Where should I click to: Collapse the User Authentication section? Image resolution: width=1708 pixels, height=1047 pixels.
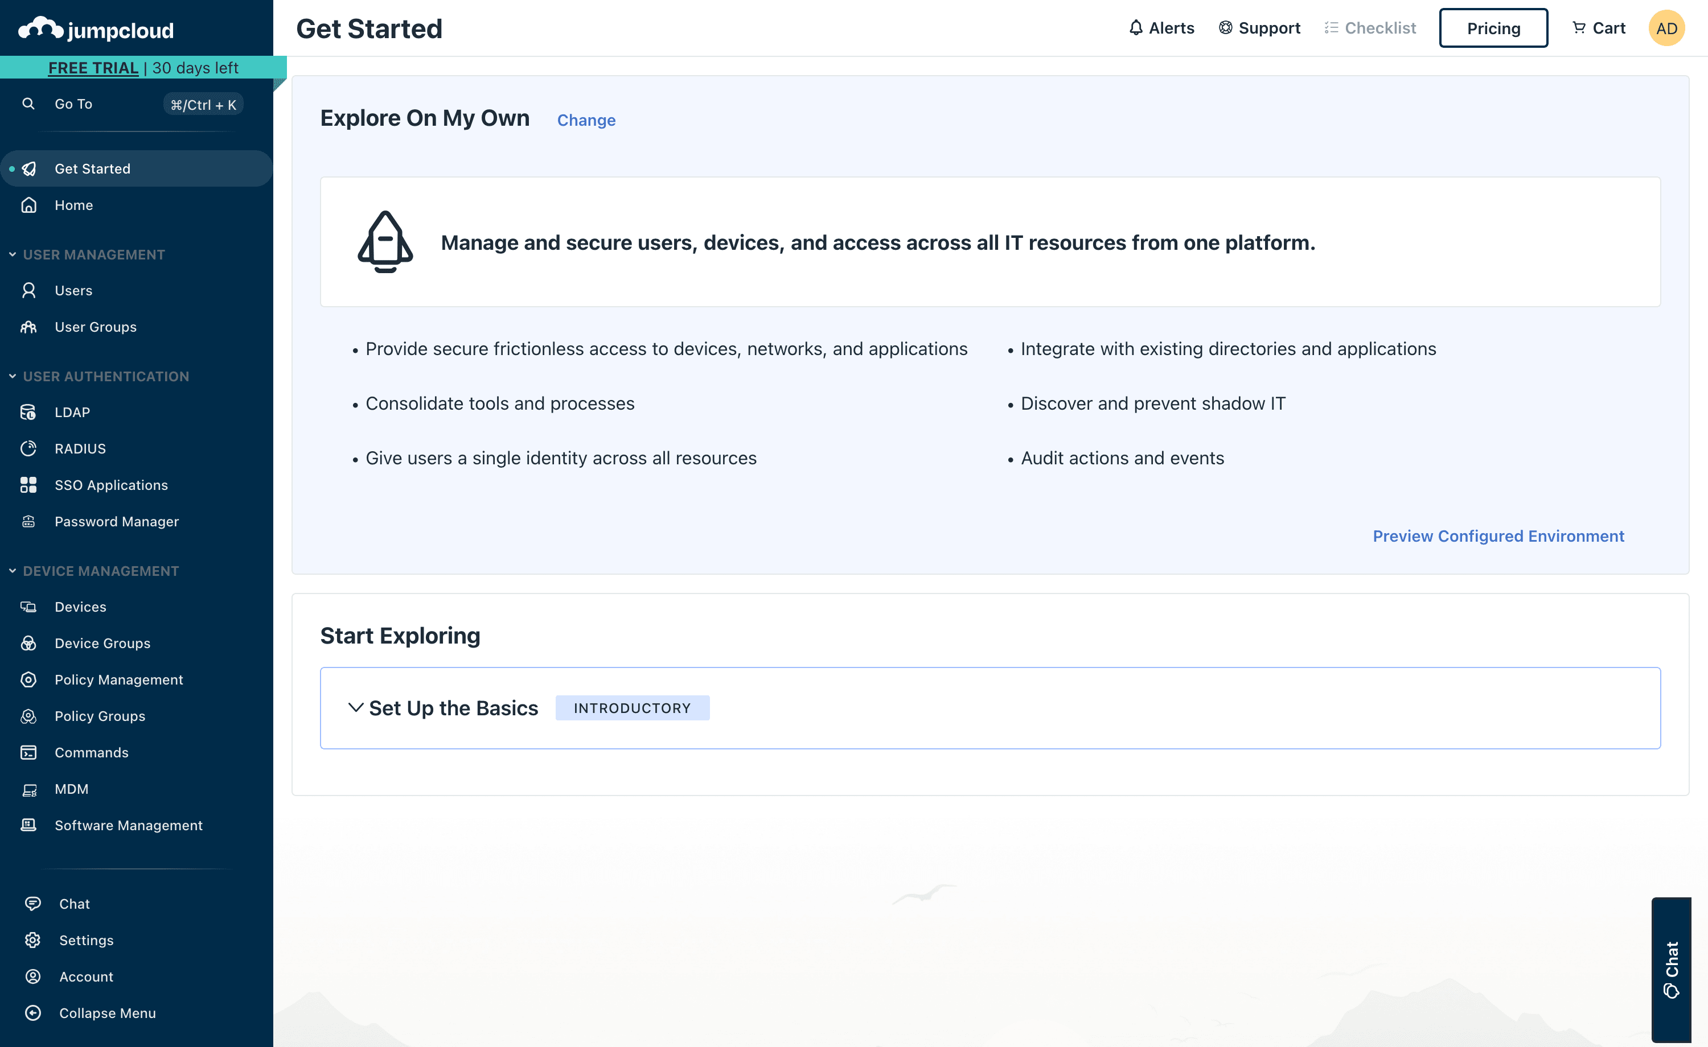pos(13,376)
